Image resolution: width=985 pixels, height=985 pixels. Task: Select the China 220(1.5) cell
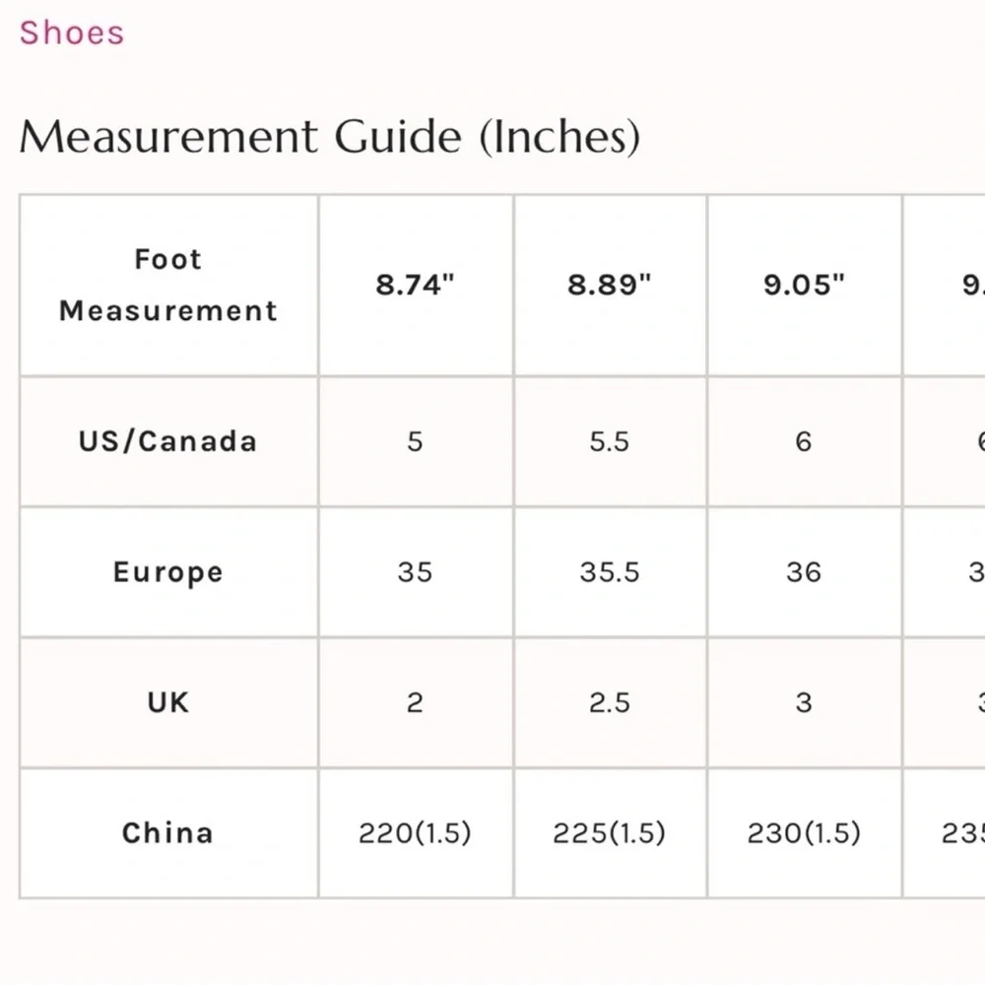click(415, 833)
